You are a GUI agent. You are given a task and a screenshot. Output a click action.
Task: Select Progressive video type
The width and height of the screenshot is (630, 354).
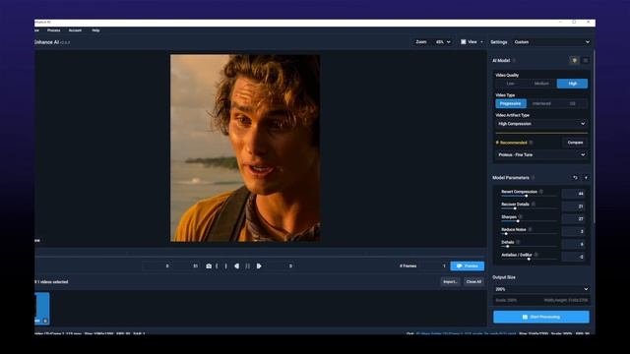pos(511,103)
